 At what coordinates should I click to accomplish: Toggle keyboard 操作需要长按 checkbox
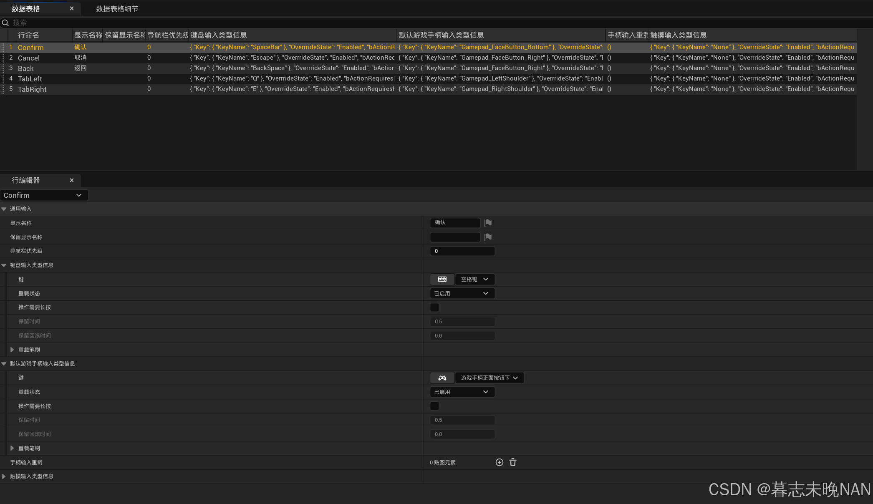pos(434,307)
